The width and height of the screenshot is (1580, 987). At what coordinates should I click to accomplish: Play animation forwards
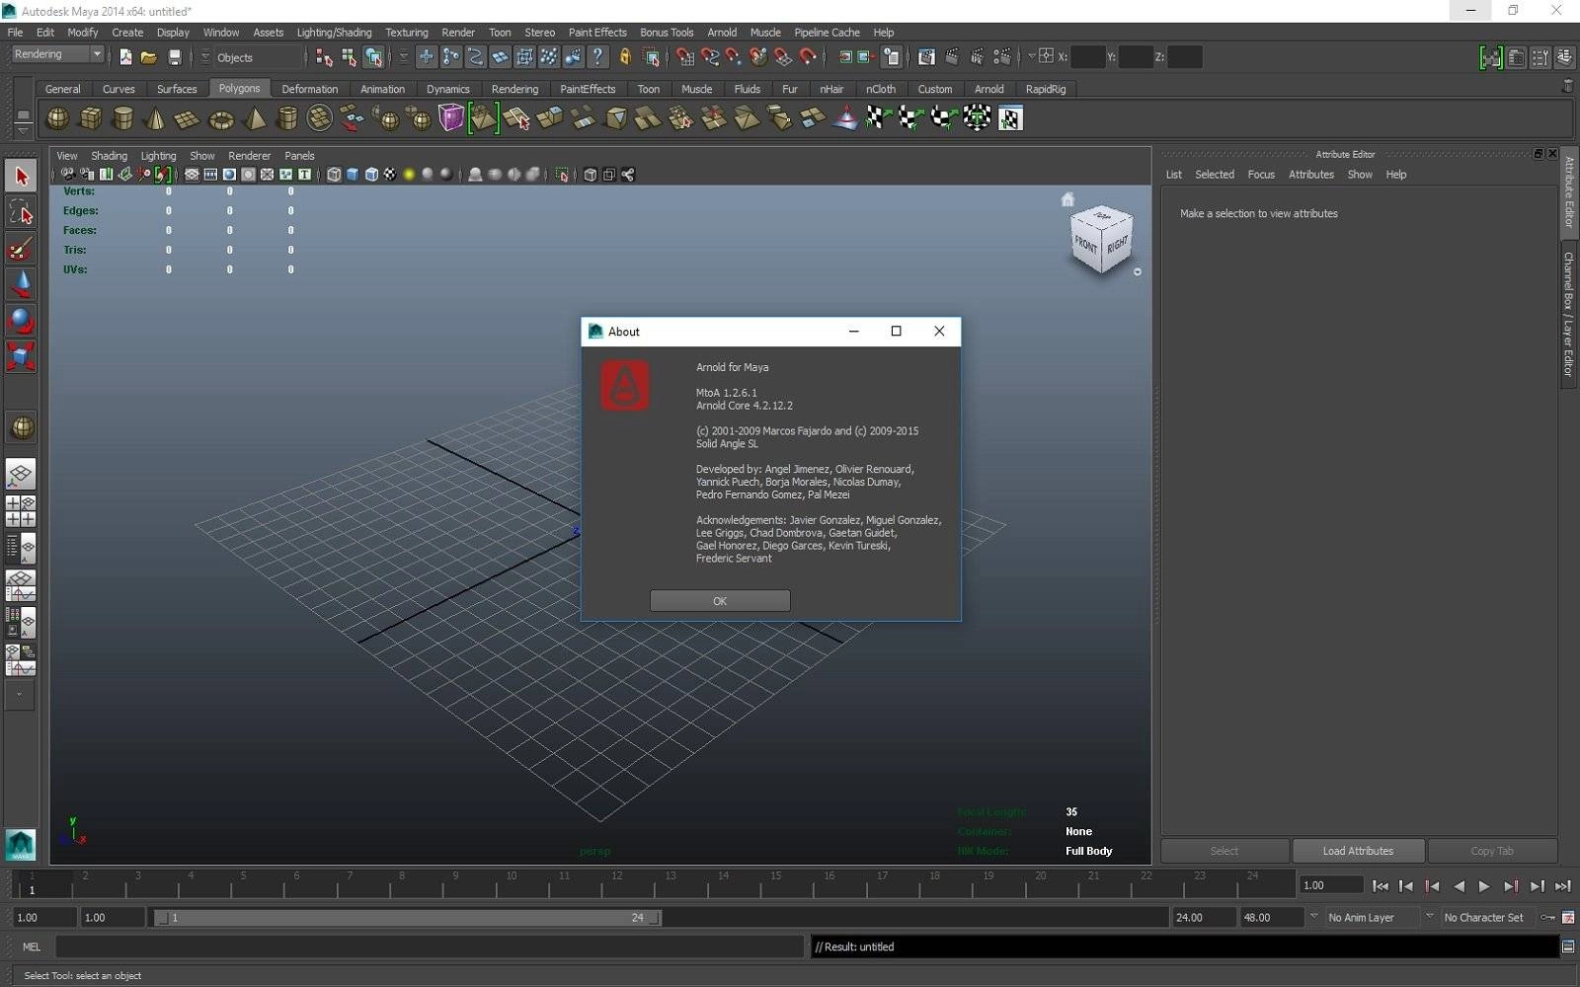point(1484,886)
